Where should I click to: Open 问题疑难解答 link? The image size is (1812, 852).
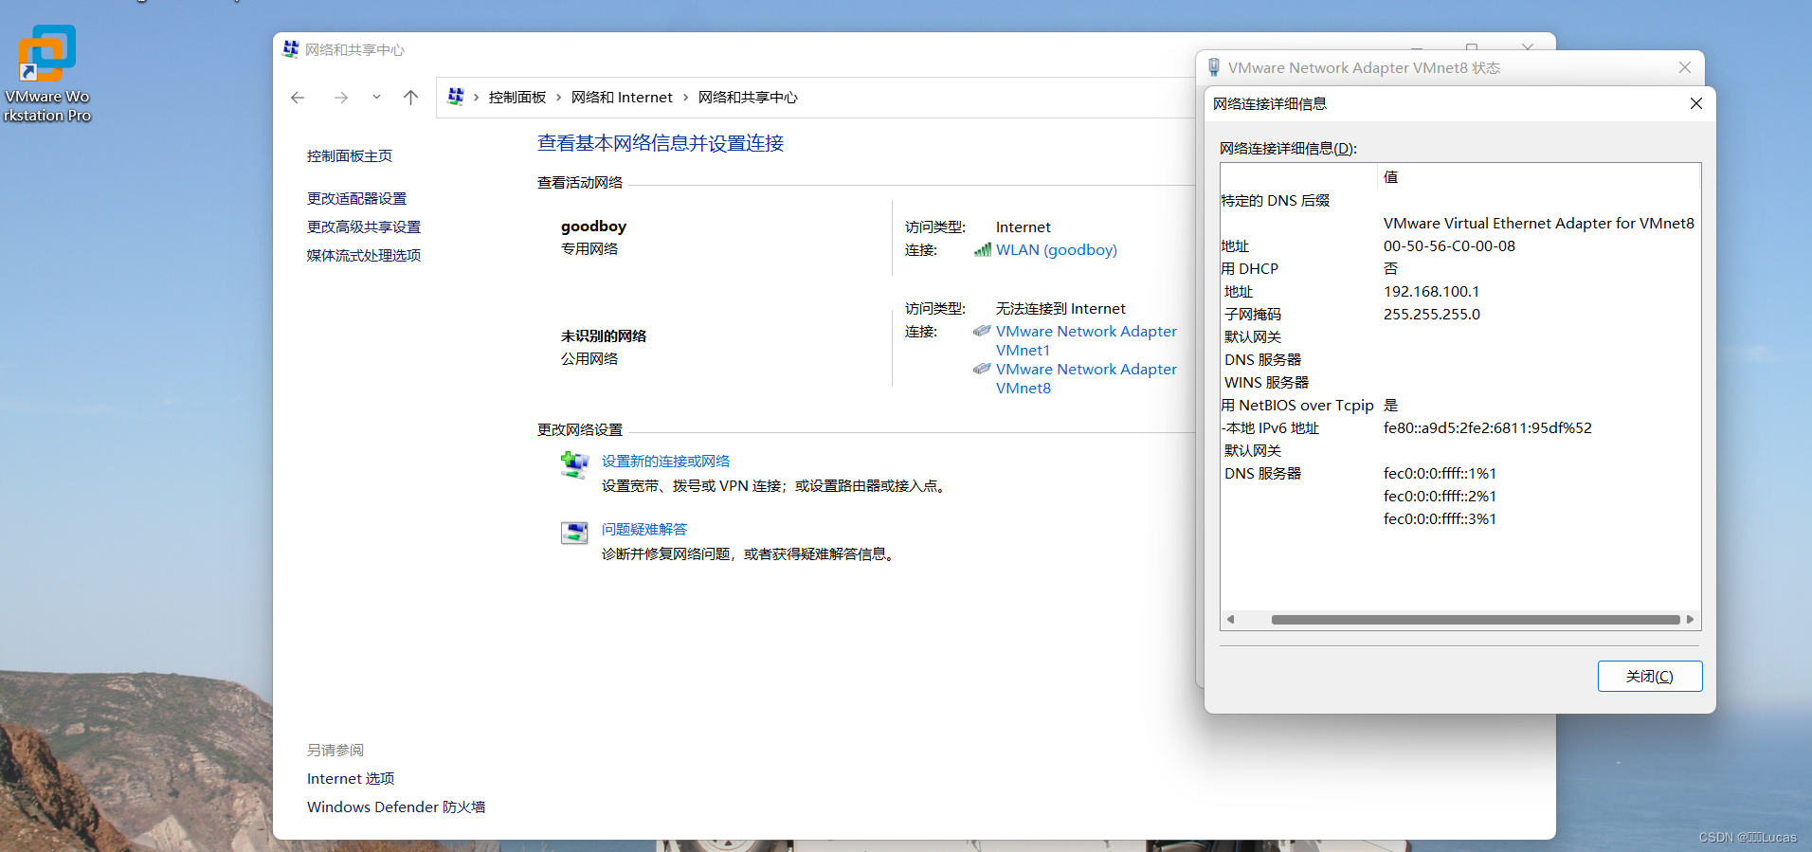(x=644, y=530)
